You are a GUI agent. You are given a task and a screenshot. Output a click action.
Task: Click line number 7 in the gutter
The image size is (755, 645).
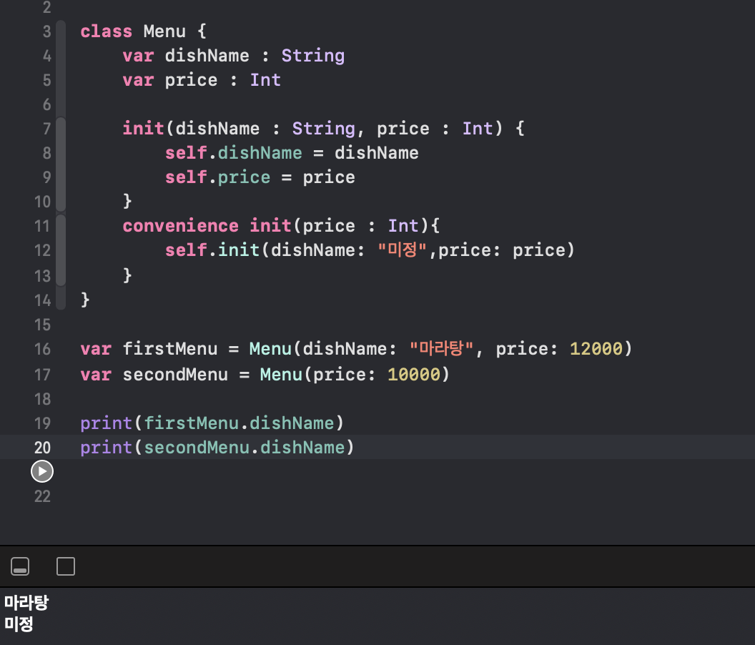(46, 129)
